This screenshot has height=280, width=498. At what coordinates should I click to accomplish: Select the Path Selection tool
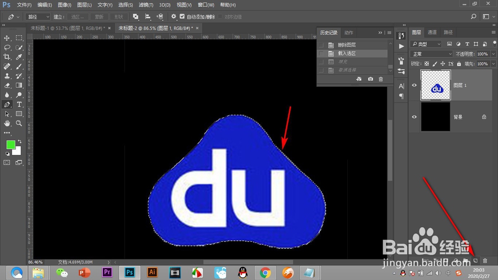pos(6,114)
